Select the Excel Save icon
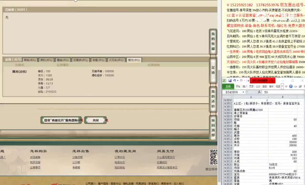Image resolution: width=305 pixels, height=185 pixels. point(230,80)
